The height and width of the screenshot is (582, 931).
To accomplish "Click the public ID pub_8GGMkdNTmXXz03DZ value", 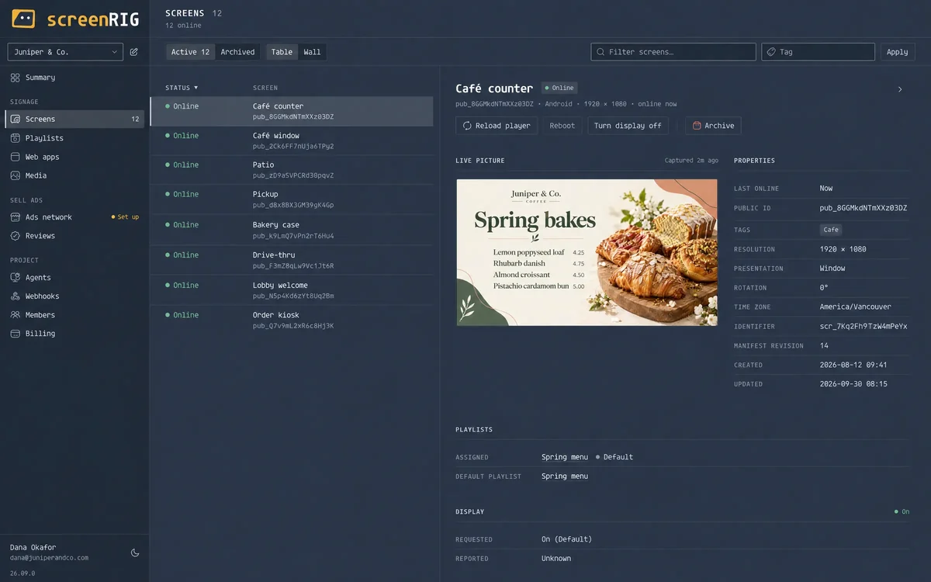I will [864, 208].
